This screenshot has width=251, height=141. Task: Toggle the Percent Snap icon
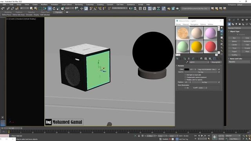(x=100, y=9)
